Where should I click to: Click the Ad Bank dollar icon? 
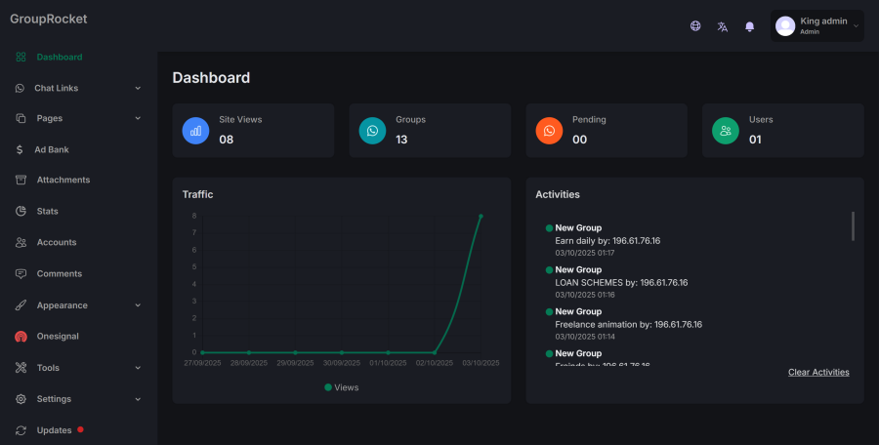coord(21,150)
